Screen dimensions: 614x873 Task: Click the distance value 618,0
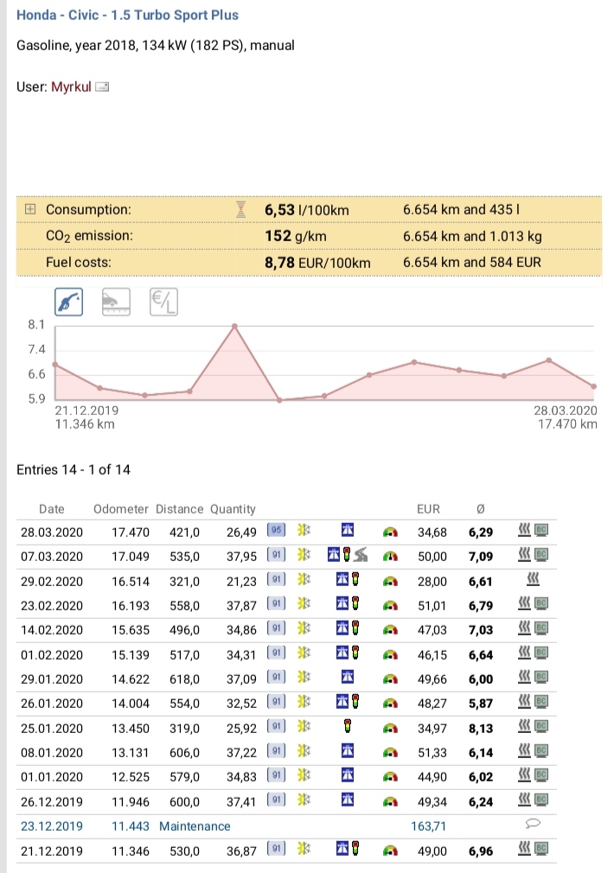[x=184, y=679]
